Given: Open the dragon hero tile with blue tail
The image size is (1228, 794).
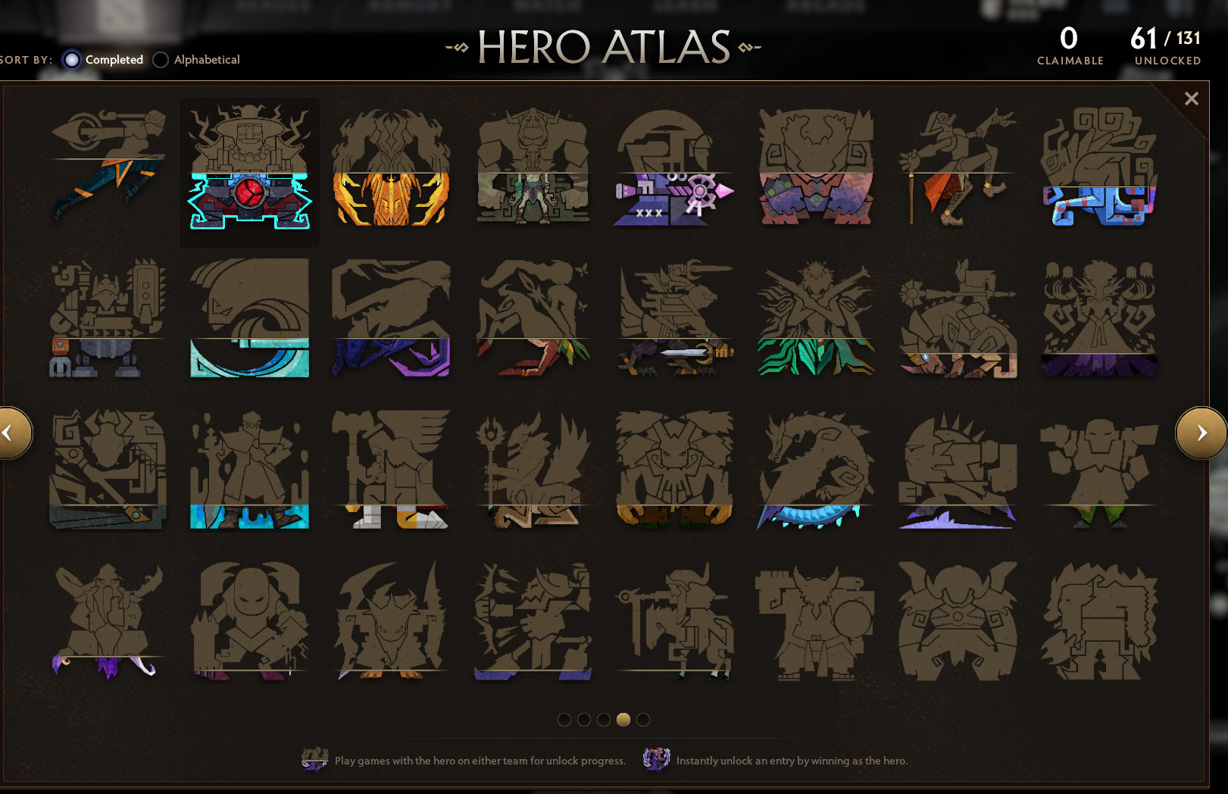Looking at the screenshot, I should point(816,470).
